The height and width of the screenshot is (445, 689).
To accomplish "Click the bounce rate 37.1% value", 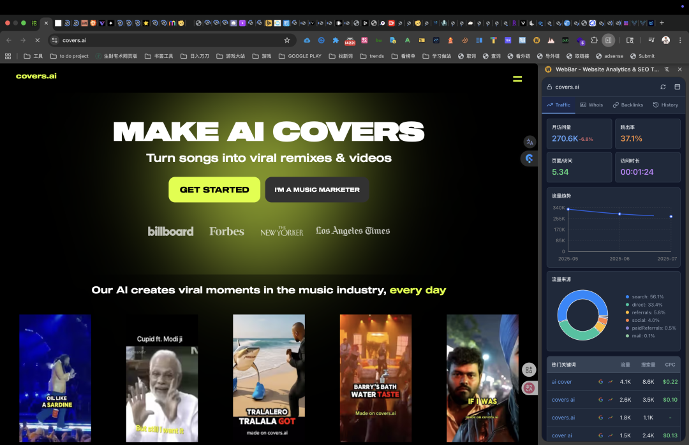I will (631, 138).
